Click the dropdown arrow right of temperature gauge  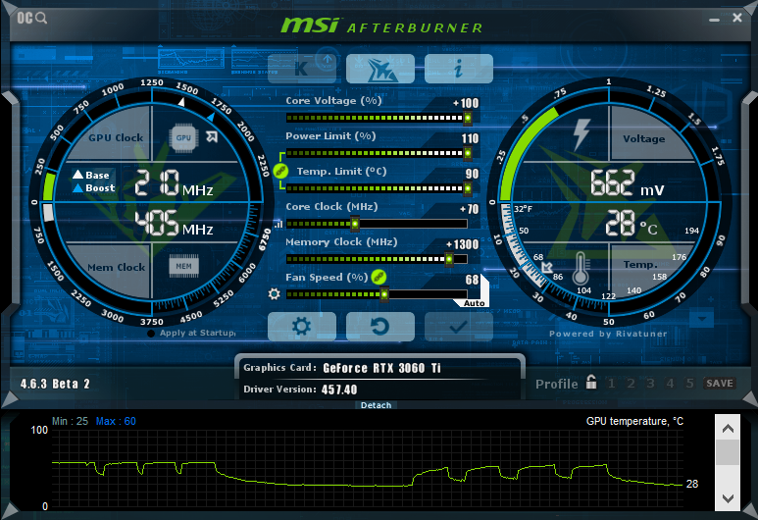coord(702,319)
